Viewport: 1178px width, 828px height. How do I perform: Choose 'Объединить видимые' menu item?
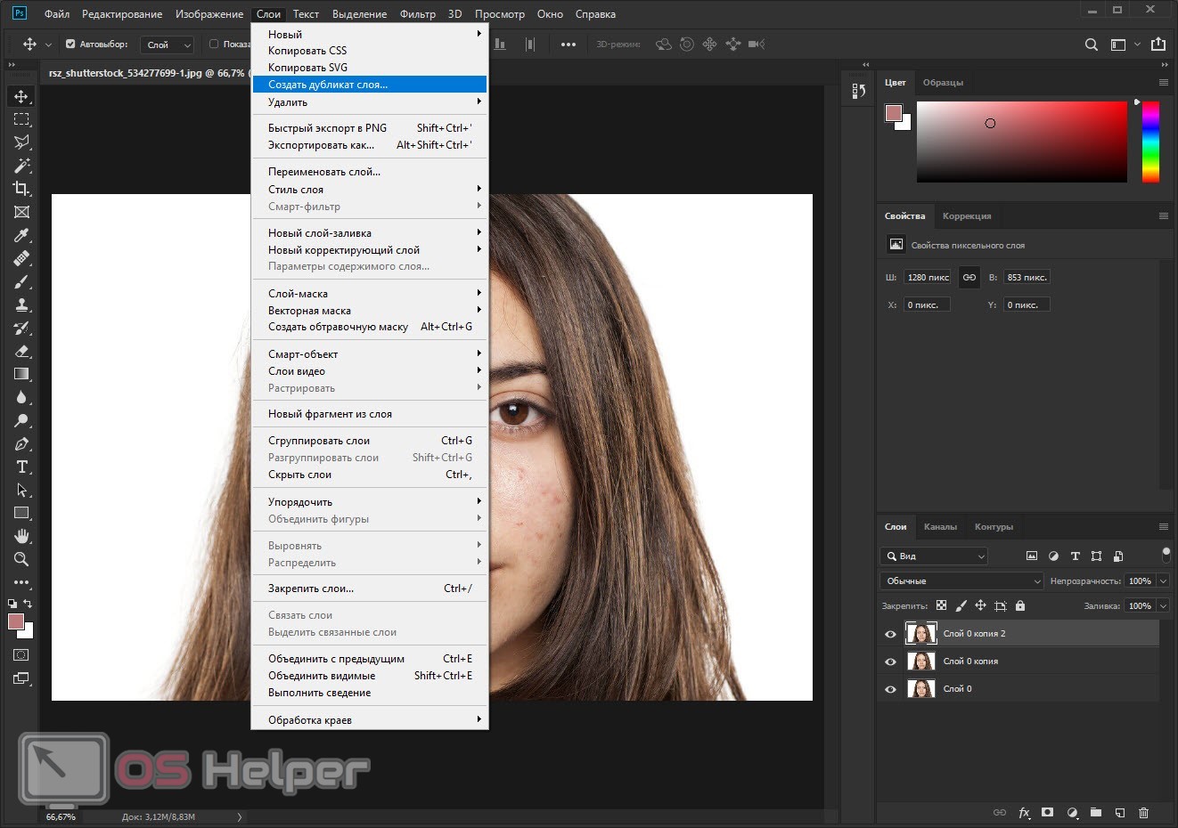(x=370, y=676)
